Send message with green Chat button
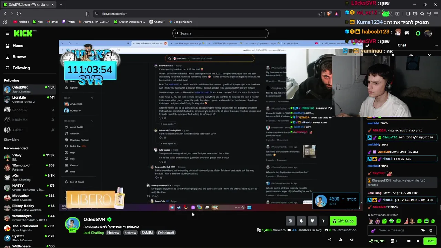This screenshot has height=248, width=441. click(430, 241)
